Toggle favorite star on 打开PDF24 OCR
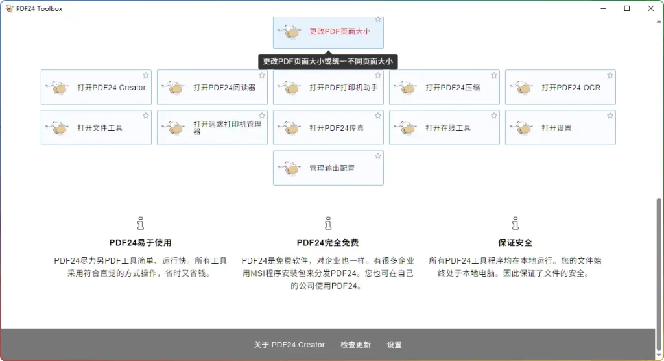 [610, 75]
